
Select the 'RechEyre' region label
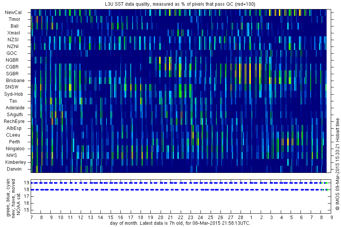point(14,121)
